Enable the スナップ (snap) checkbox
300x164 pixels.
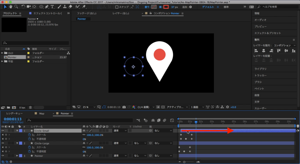tap(117, 7)
